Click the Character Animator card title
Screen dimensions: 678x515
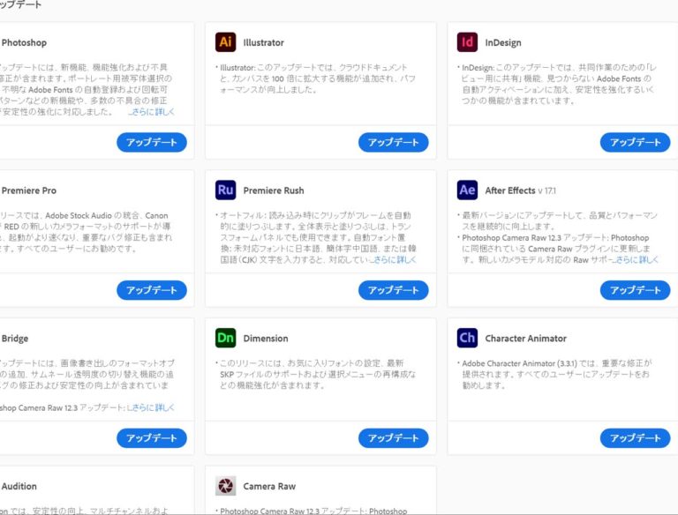pyautogui.click(x=526, y=339)
